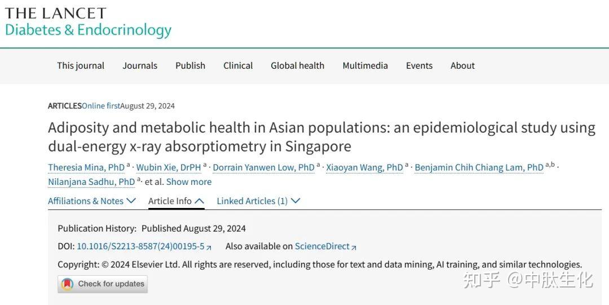Go to Global health section
The width and height of the screenshot is (609, 305).
tap(298, 65)
